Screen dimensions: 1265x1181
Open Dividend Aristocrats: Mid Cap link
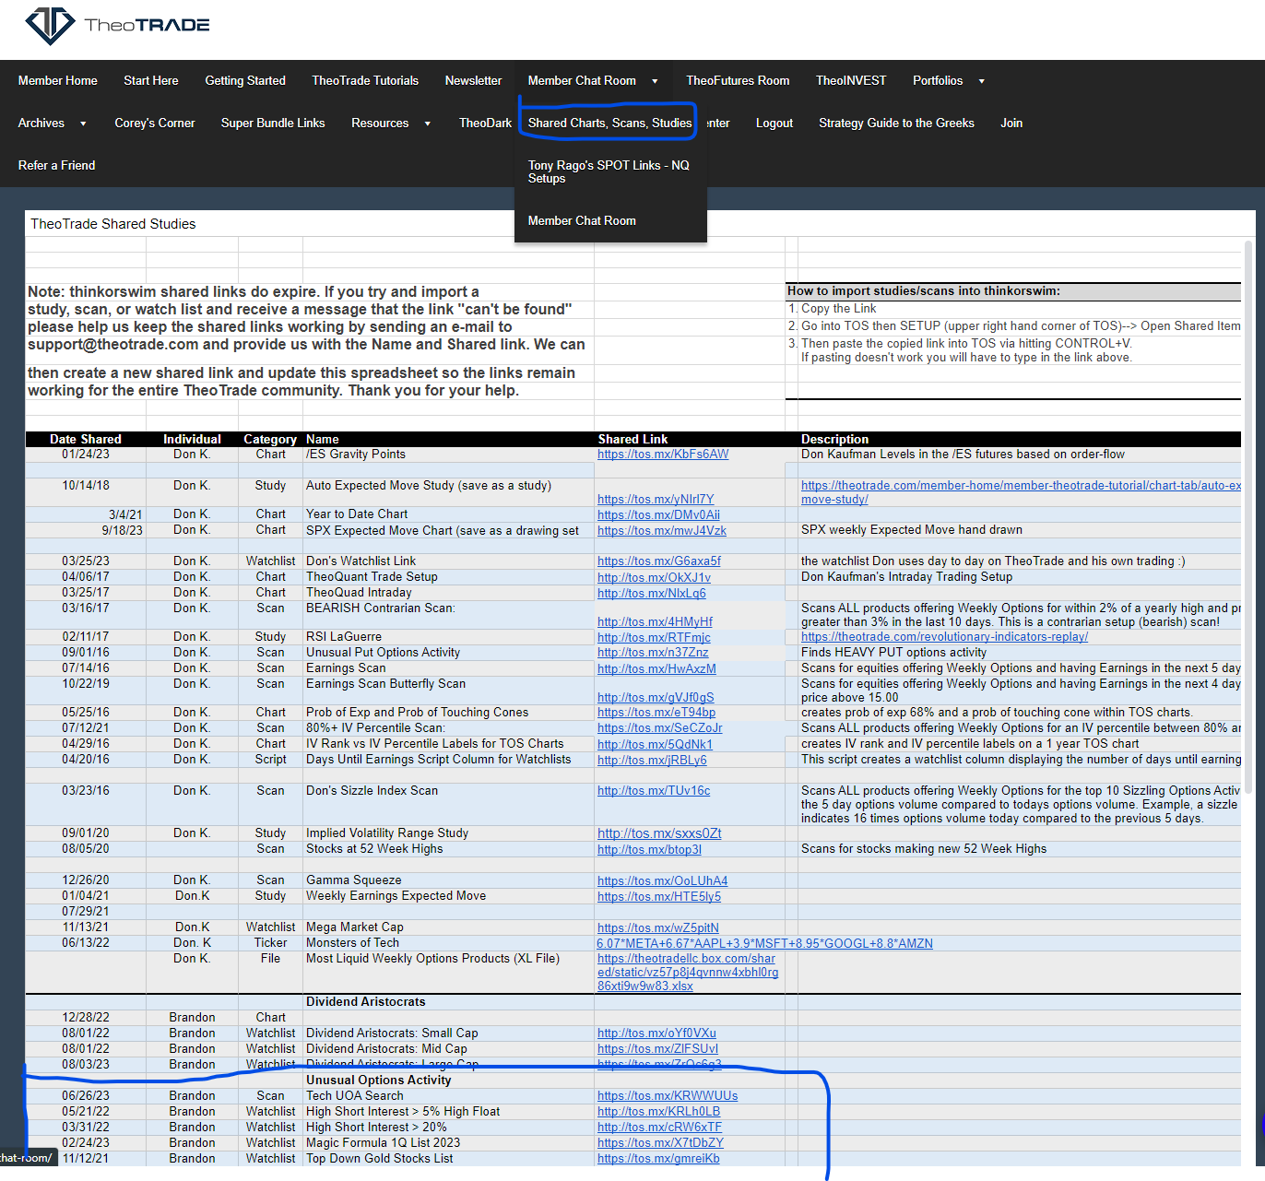click(657, 1049)
